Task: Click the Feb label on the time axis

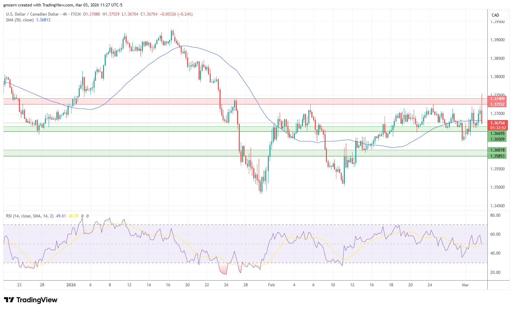Action: [271, 285]
